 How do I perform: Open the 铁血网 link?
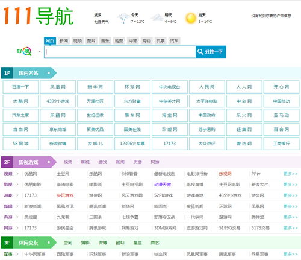(x=160, y=254)
